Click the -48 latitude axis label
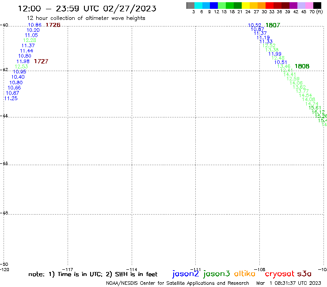This screenshot has width=327, height=287. coord(4,213)
